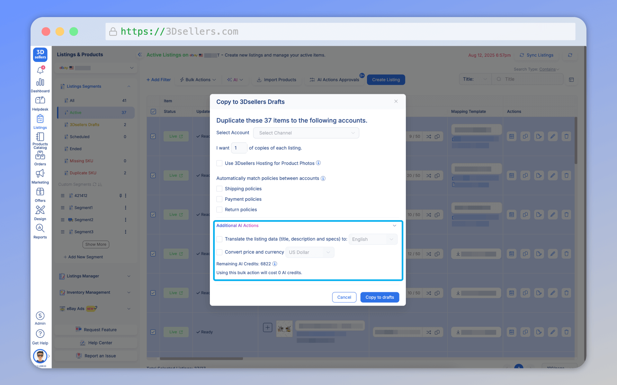Enable Translate the listing data option

tap(219, 239)
